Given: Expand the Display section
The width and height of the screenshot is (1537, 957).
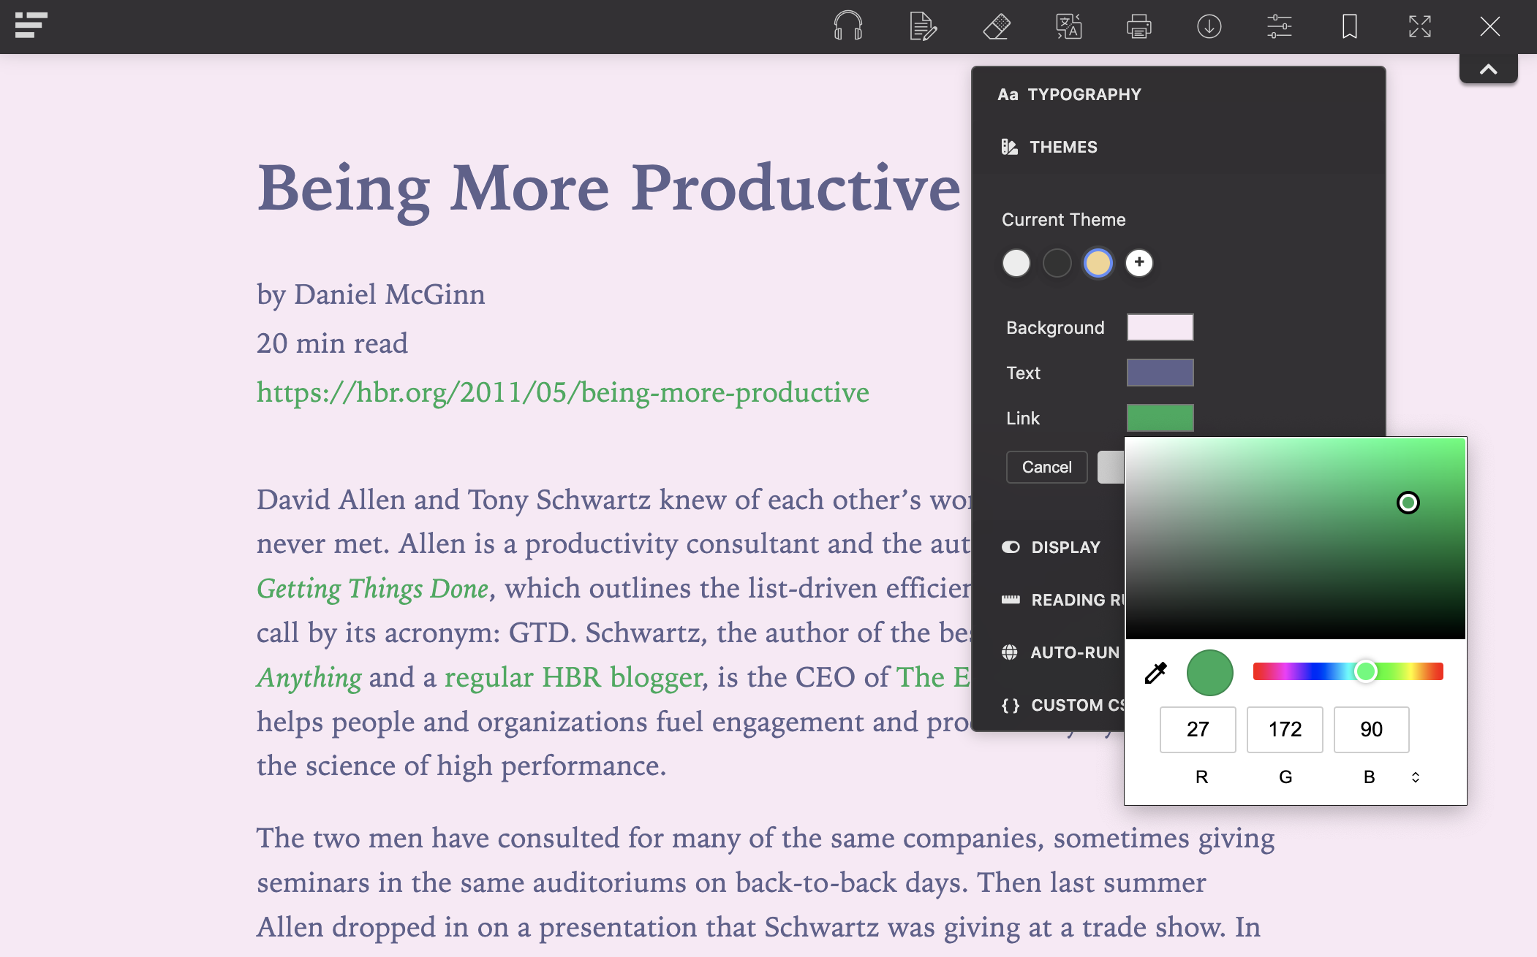Looking at the screenshot, I should pos(1051,547).
